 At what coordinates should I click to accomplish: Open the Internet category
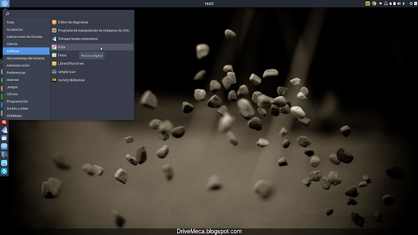(x=26, y=80)
